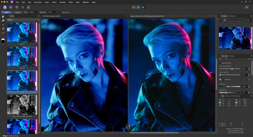Open the Exposure section gear settings

click(220, 79)
